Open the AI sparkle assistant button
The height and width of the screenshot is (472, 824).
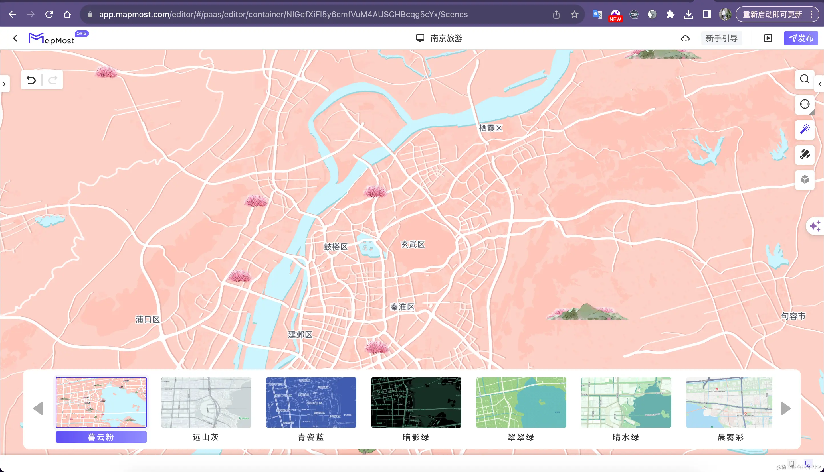point(815,226)
